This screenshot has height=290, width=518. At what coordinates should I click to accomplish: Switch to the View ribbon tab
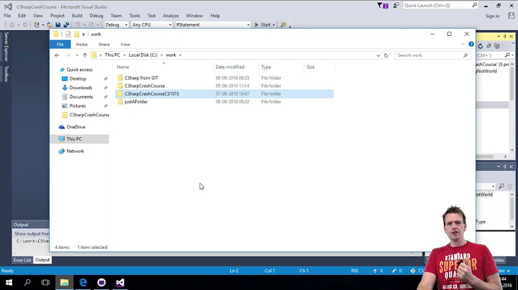pyautogui.click(x=125, y=45)
